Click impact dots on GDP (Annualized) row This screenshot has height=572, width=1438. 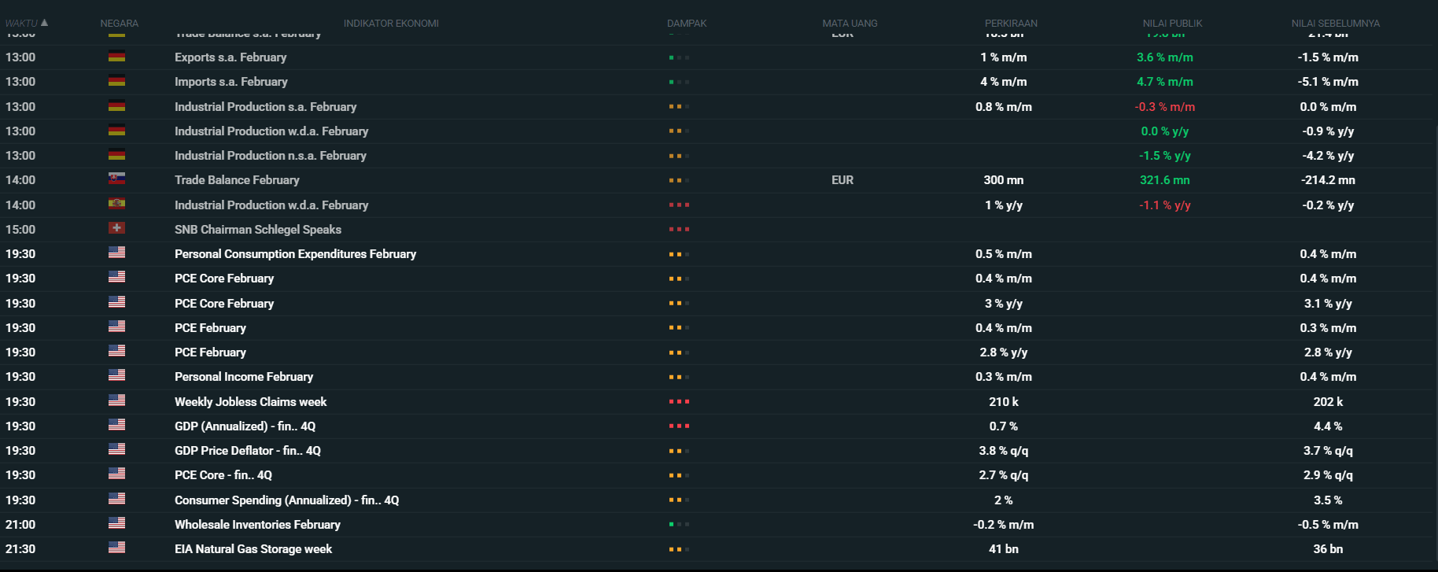click(x=678, y=426)
